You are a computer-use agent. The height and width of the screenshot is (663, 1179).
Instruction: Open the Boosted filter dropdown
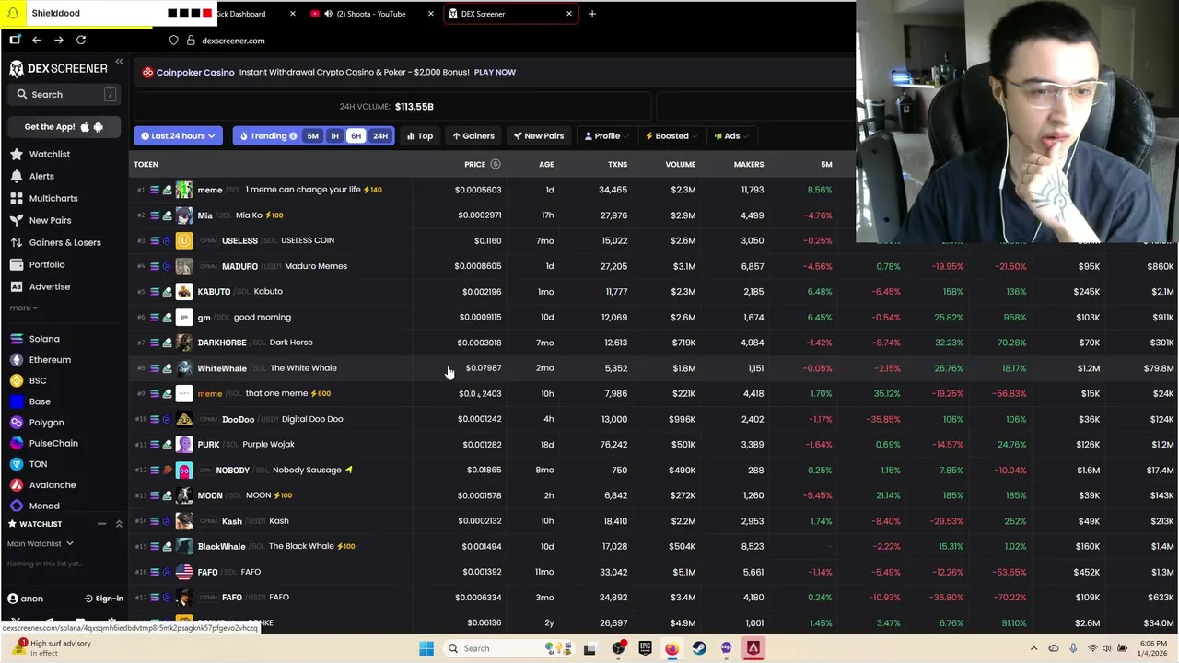[x=671, y=136]
